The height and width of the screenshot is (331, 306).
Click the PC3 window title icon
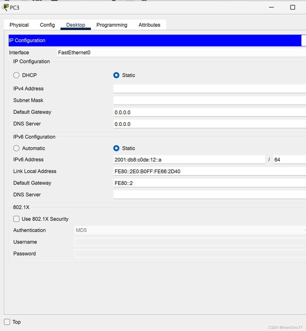pos(5,7)
